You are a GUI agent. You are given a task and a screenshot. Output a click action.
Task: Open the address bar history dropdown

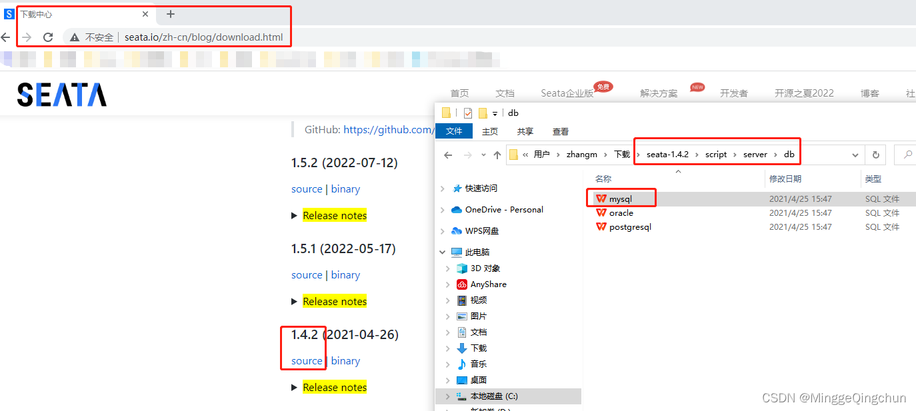click(855, 155)
